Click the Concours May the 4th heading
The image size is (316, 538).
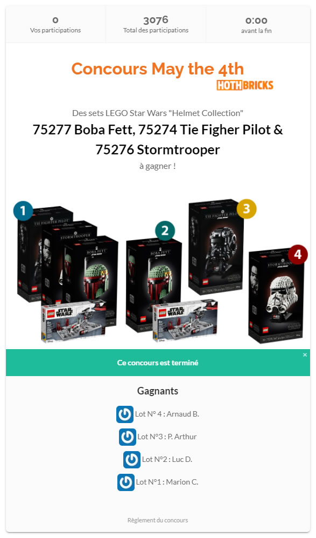[x=158, y=69]
